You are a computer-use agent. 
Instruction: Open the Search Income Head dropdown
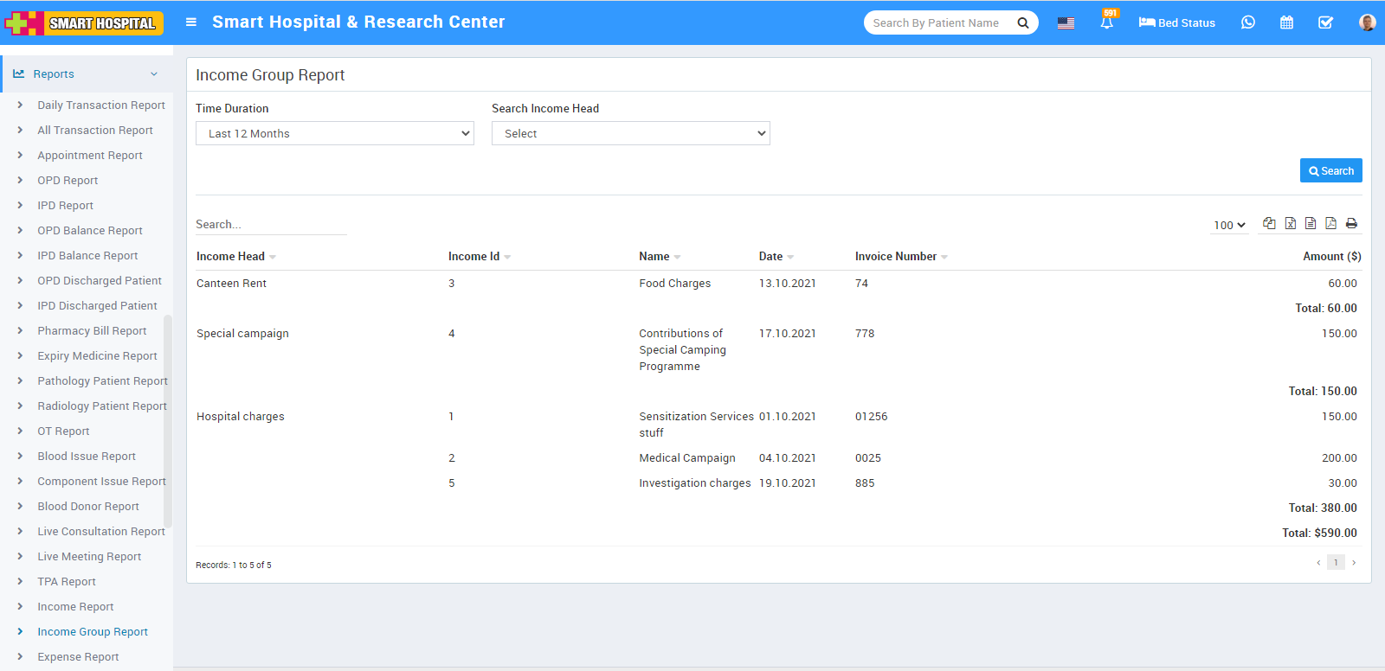(x=630, y=133)
